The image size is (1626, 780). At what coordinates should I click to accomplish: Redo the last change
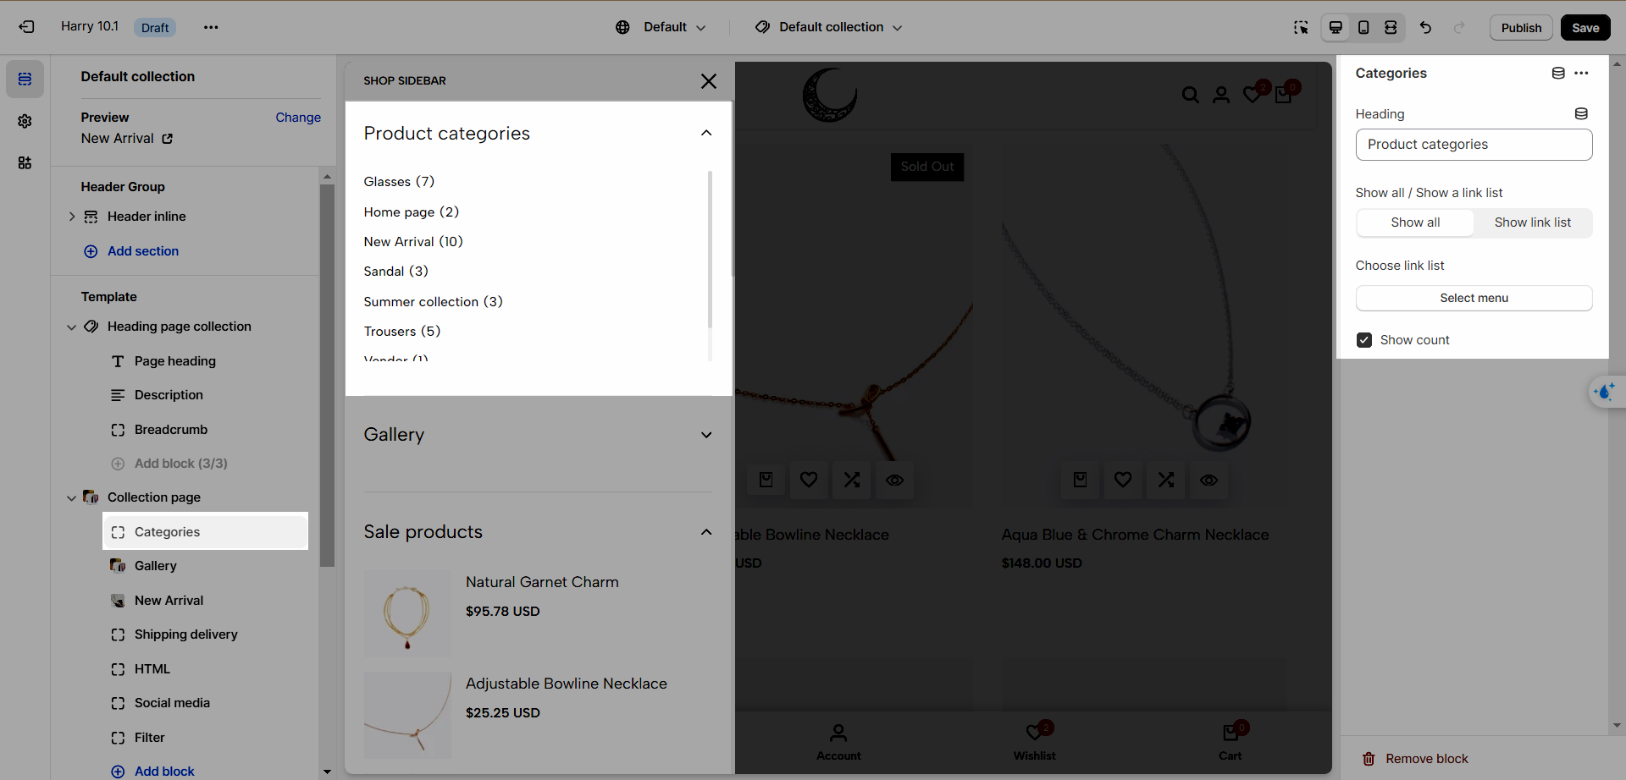click(x=1459, y=27)
